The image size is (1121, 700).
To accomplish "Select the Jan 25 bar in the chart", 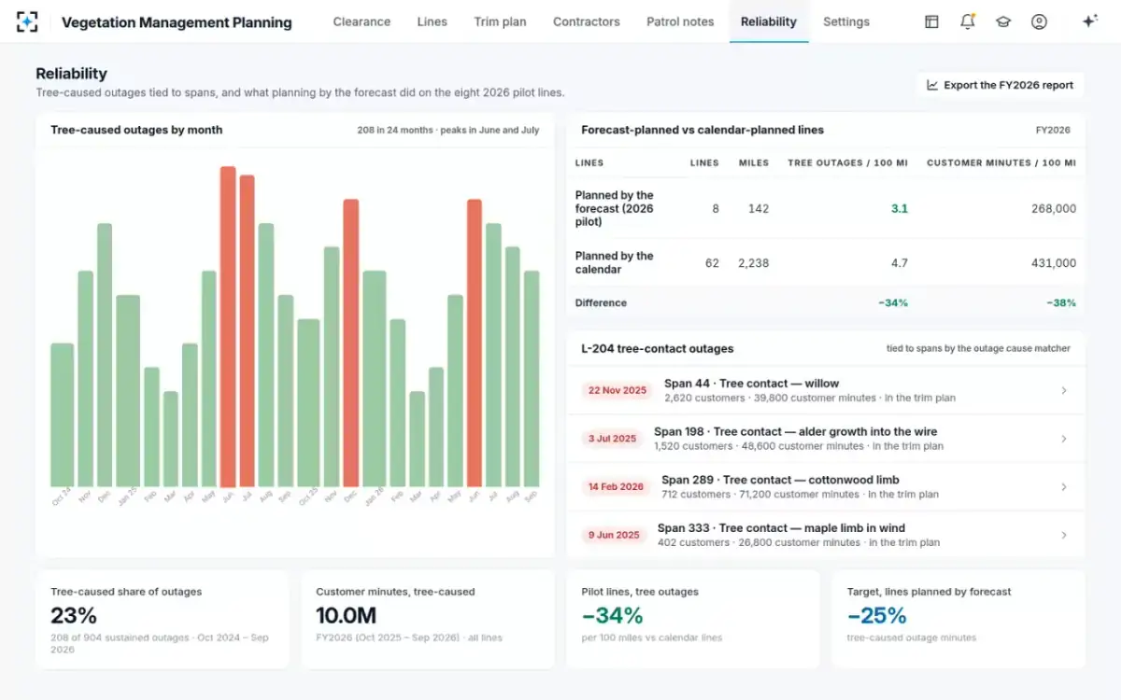I will 128,391.
